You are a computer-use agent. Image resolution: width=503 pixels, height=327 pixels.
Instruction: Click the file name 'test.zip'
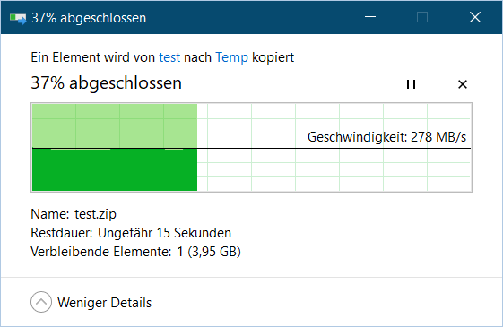coord(95,214)
